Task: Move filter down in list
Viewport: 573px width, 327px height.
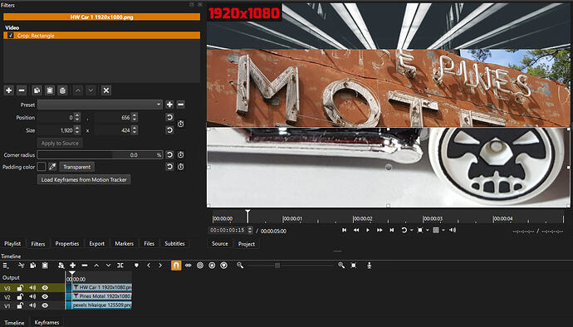Action: tap(91, 90)
